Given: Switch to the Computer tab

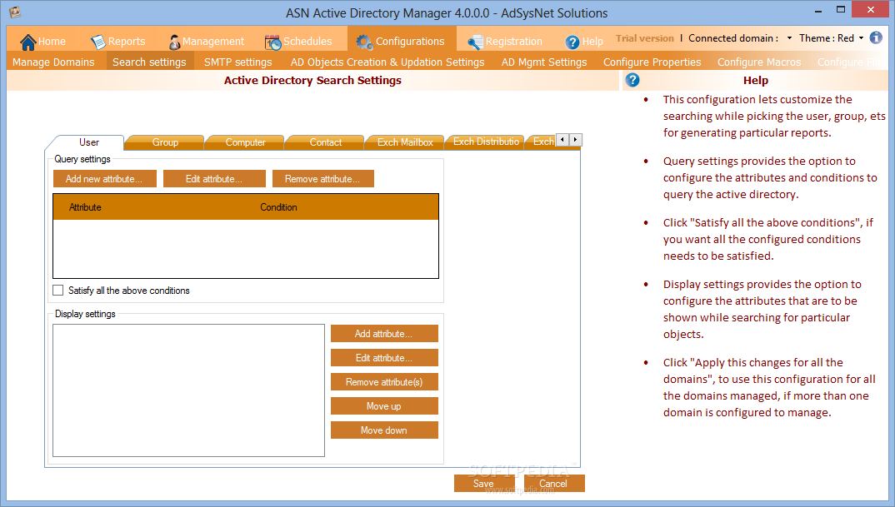Looking at the screenshot, I should [246, 142].
